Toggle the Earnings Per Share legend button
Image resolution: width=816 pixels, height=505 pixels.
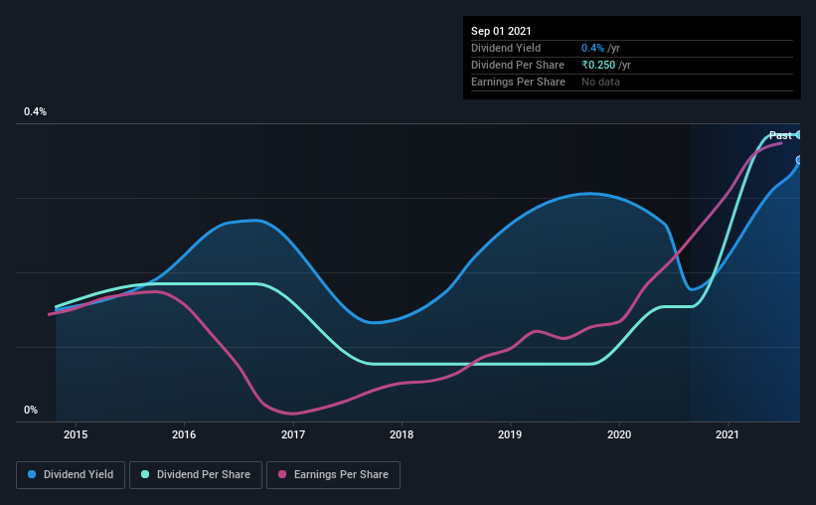(x=333, y=475)
